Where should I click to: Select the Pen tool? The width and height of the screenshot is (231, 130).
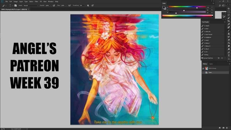click(229, 52)
